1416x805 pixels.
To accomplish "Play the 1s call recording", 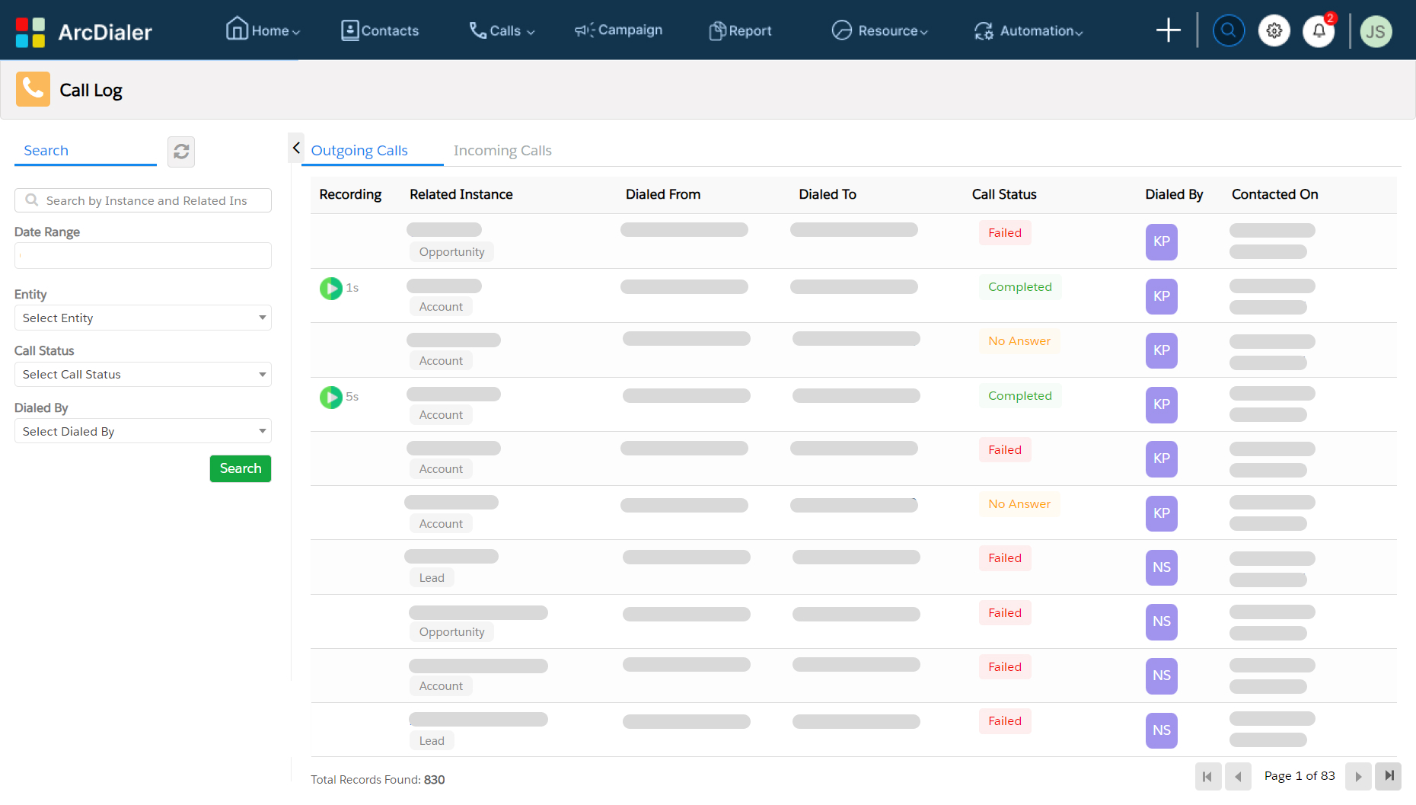I will tap(330, 288).
